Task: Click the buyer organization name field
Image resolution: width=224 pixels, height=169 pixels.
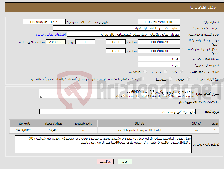Action: tap(116, 28)
